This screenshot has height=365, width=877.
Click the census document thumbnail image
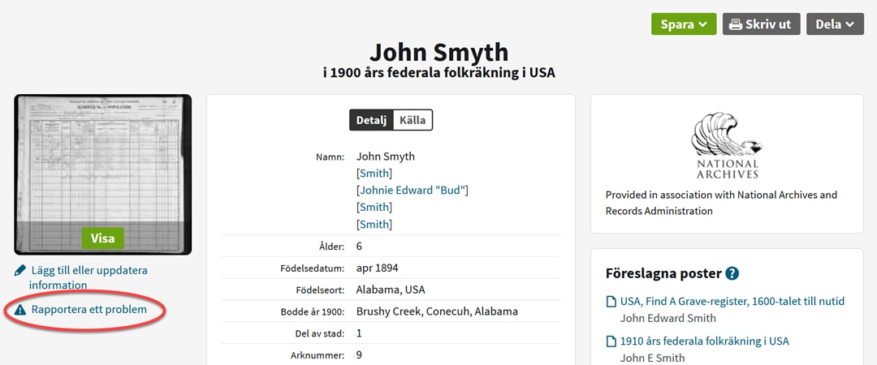tap(103, 174)
